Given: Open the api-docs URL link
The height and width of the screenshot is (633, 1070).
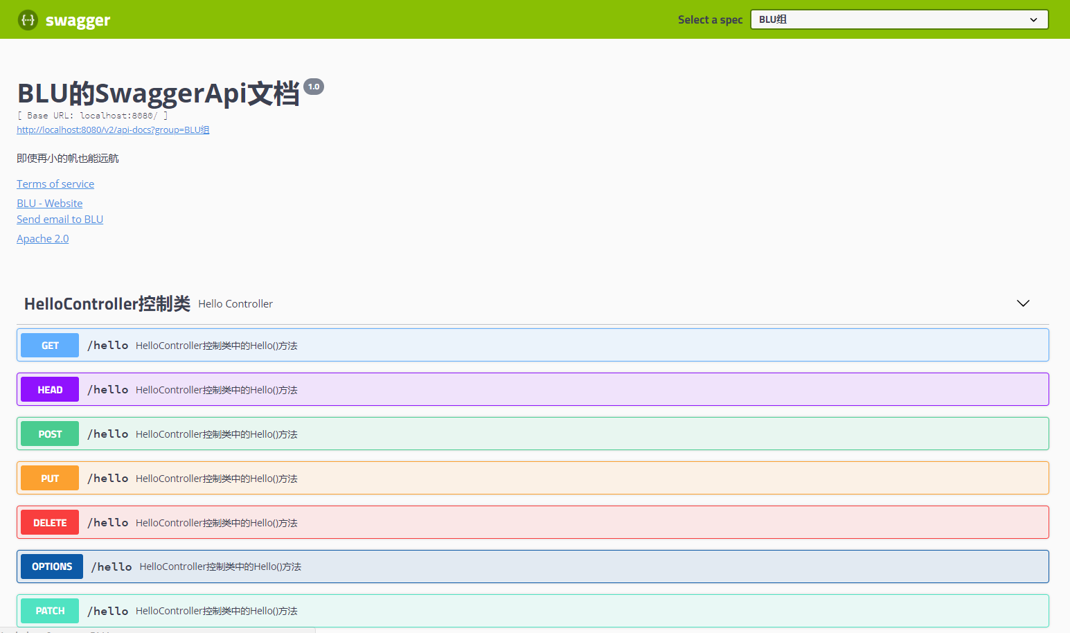Looking at the screenshot, I should [113, 130].
